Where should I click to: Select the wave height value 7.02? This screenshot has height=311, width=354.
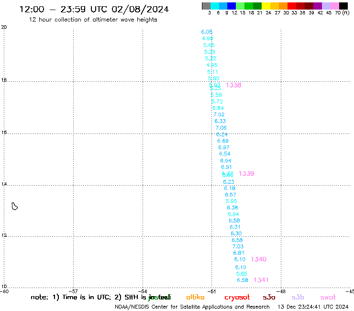tap(219, 114)
